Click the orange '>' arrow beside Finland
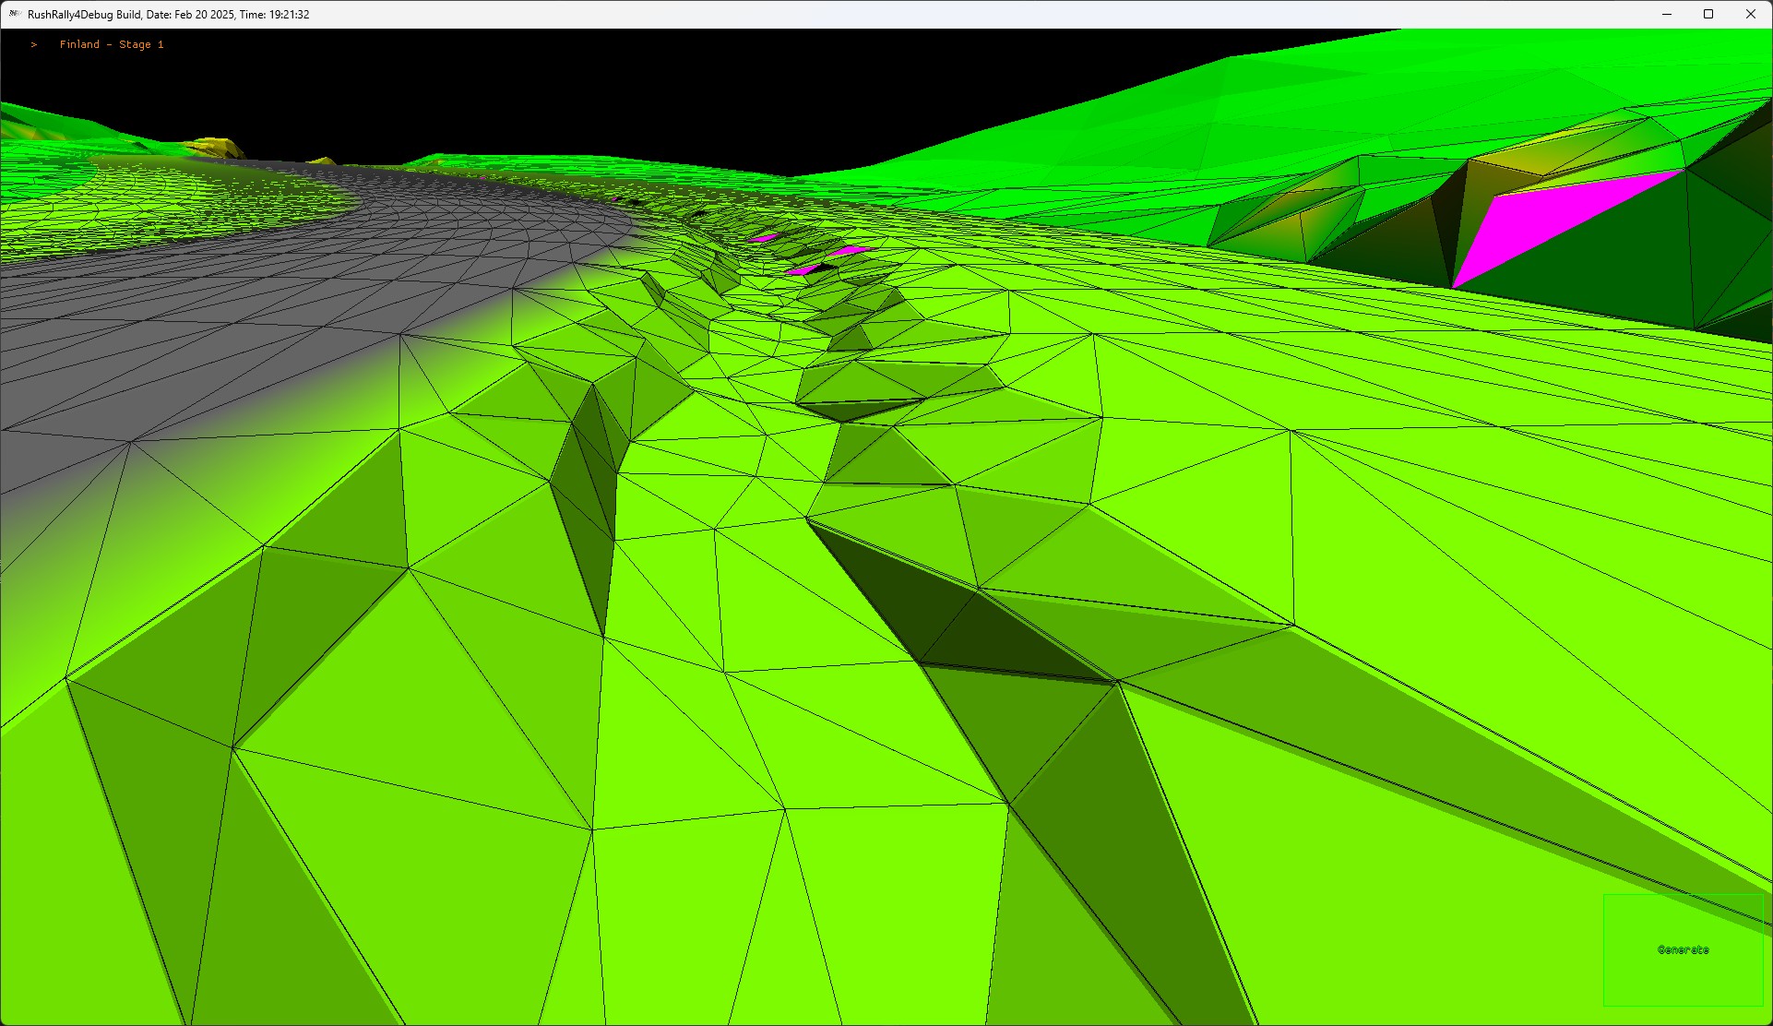This screenshot has height=1026, width=1773. (x=34, y=44)
